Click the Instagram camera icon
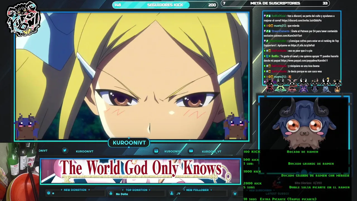 [x=156, y=151]
